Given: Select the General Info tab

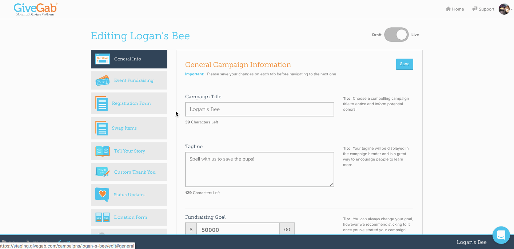Looking at the screenshot, I should (x=129, y=59).
